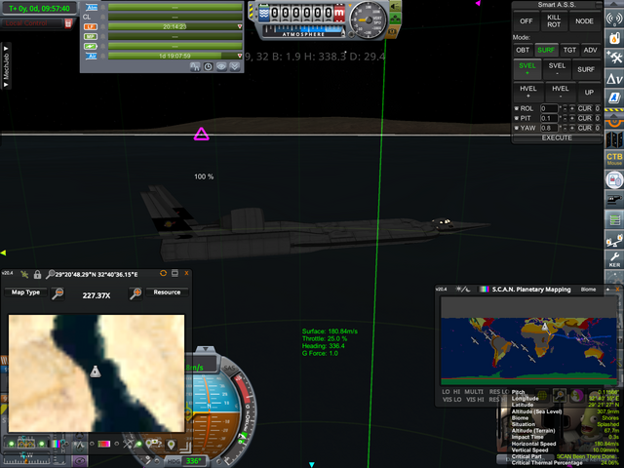
Task: Click the blue A notebook icon
Action: pyautogui.click(x=614, y=97)
